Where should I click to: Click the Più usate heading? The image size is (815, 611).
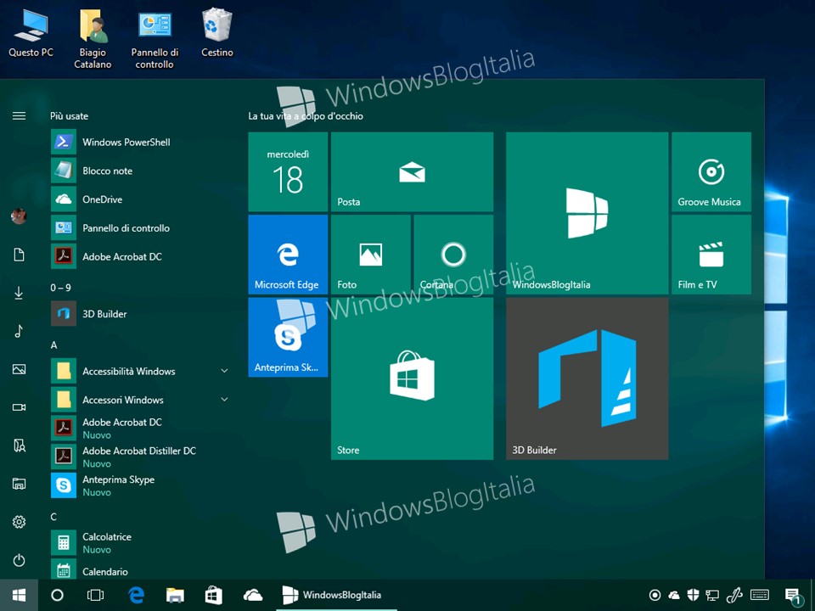coord(69,116)
